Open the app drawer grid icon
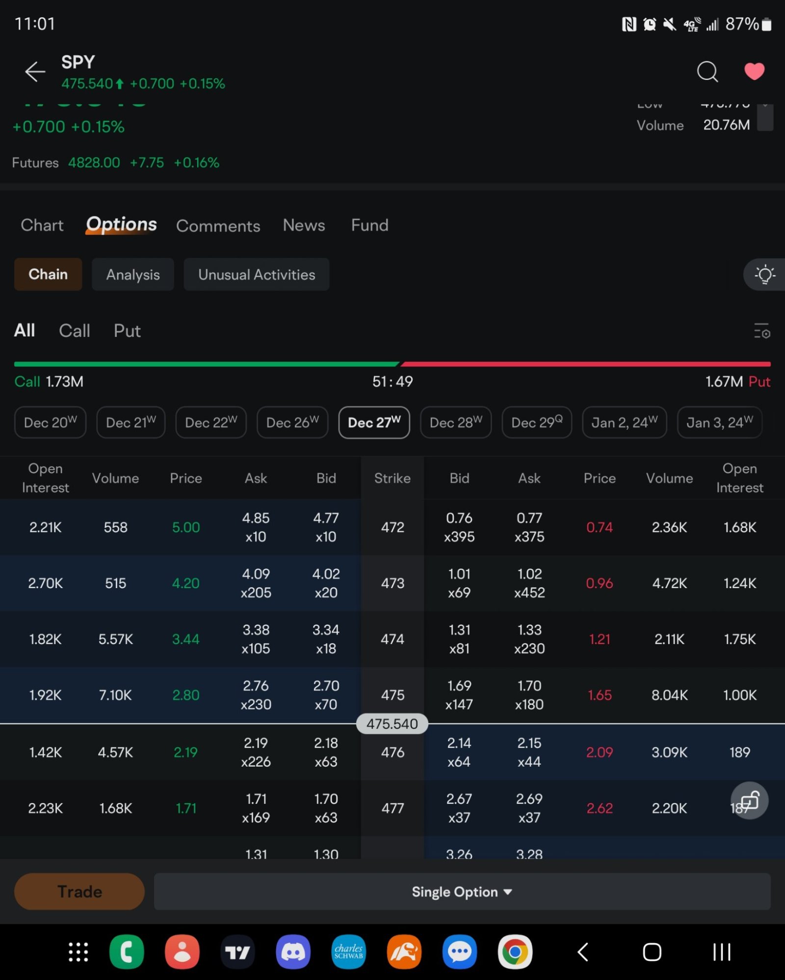The image size is (785, 980). (78, 952)
